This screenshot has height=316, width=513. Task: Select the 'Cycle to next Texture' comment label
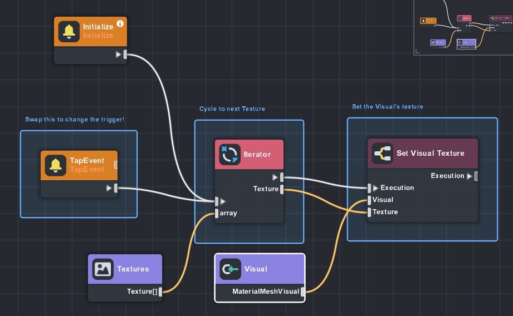232,109
